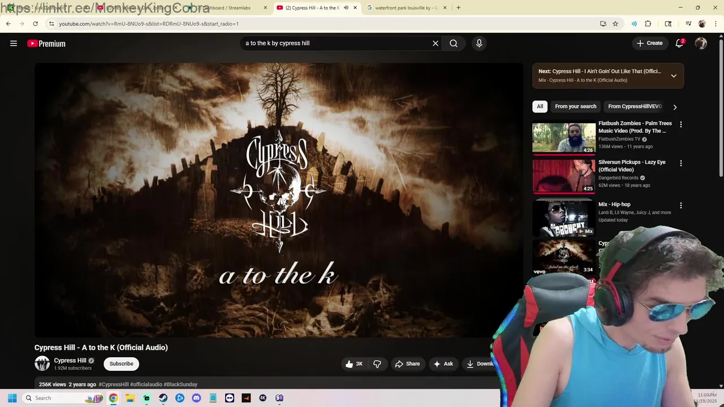Show more filter chips with arrow

coord(675,107)
